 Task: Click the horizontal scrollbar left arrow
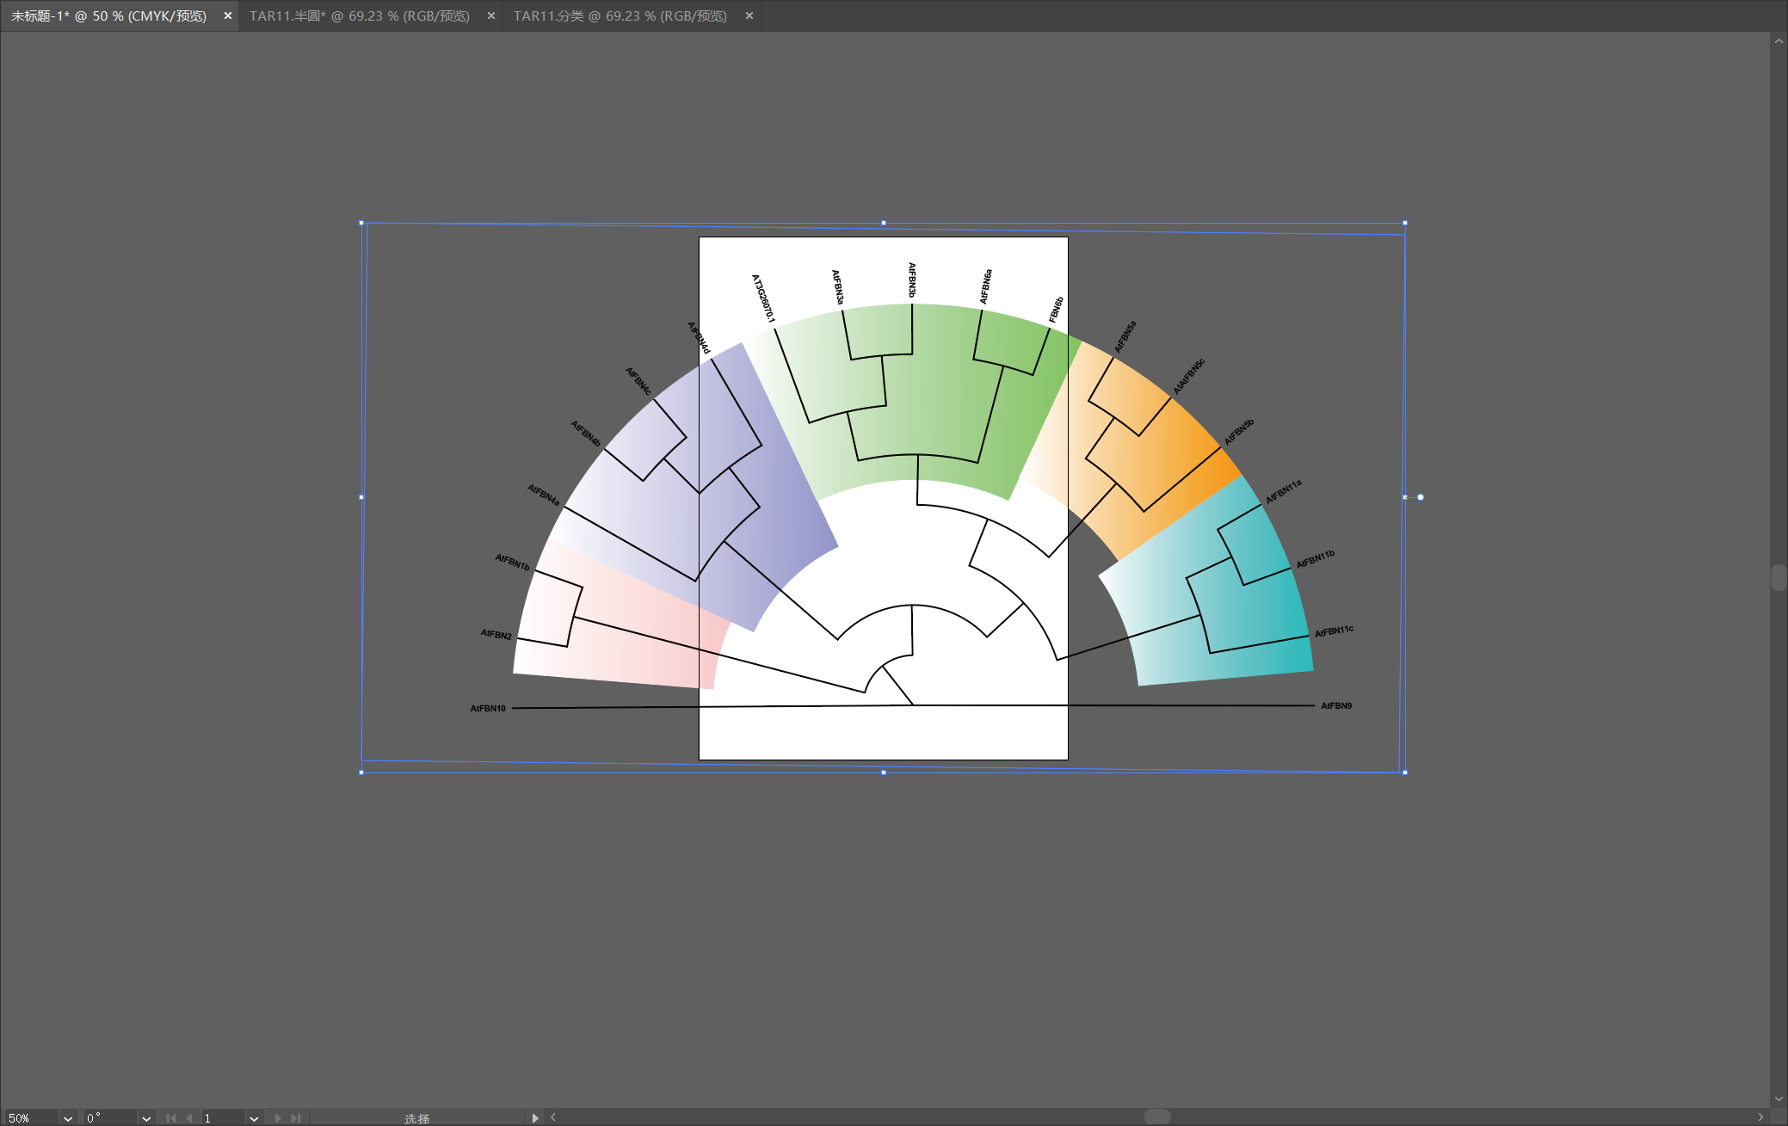point(553,1117)
